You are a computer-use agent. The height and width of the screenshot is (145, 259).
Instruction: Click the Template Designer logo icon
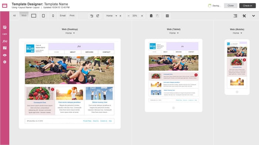pyautogui.click(x=4, y=6)
